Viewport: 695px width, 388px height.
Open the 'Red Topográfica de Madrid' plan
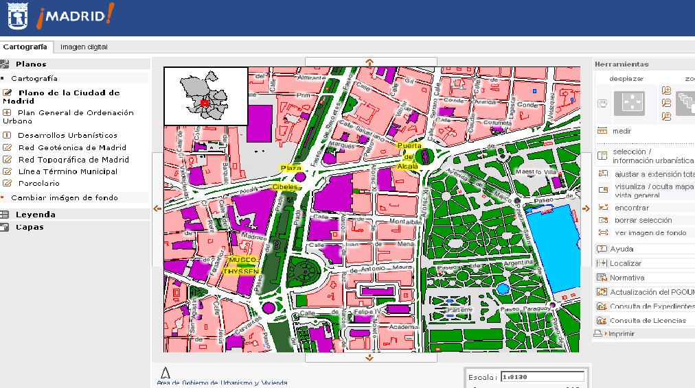click(73, 159)
